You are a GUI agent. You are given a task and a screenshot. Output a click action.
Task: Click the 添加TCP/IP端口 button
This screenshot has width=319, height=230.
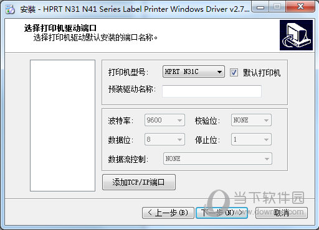tap(139, 182)
